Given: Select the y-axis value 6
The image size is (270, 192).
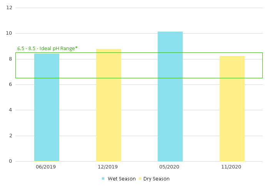Looking at the screenshot, I should click(10, 84).
